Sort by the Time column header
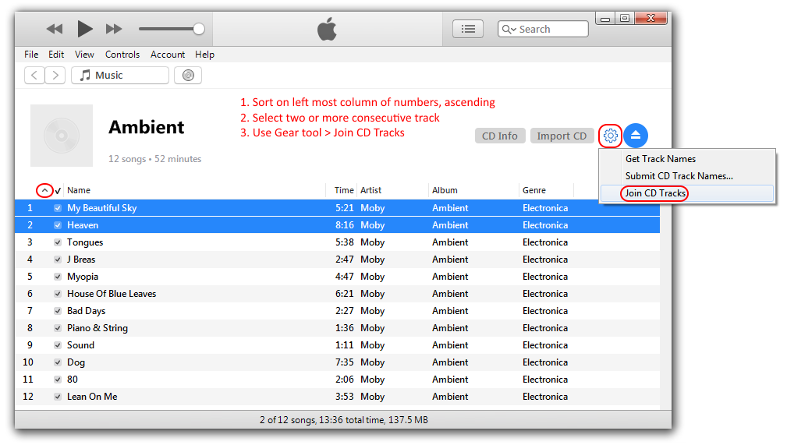The height and width of the screenshot is (445, 787). tap(344, 190)
